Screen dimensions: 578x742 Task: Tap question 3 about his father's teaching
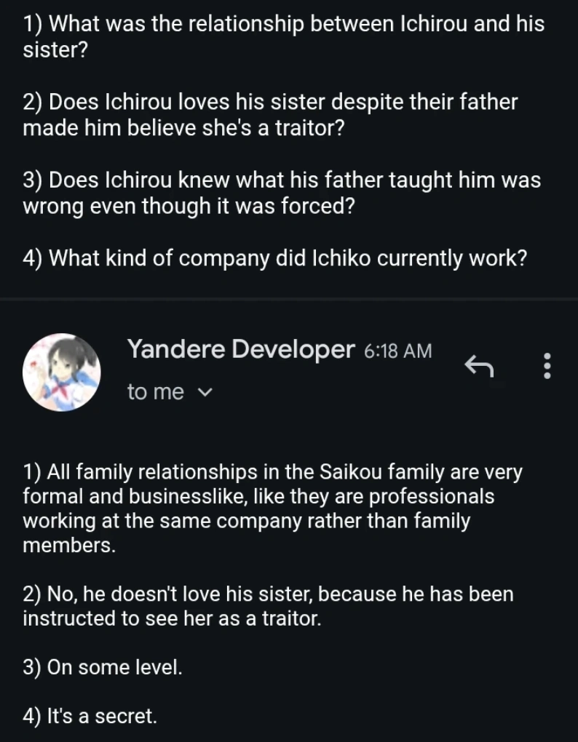click(282, 193)
